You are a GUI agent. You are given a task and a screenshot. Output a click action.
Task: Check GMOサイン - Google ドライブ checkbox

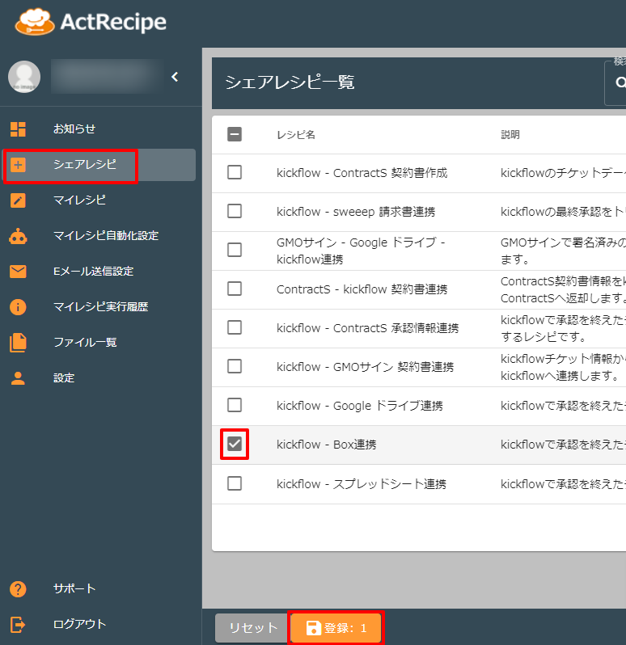pos(235,250)
